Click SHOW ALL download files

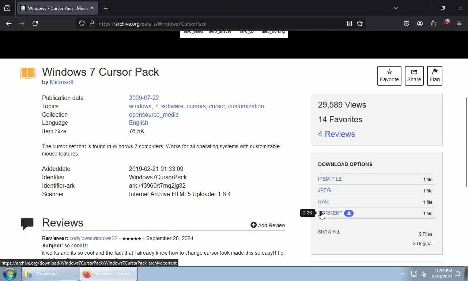tap(329, 232)
